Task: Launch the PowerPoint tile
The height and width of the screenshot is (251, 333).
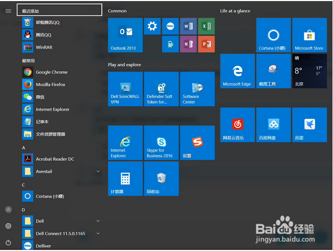Action: click(x=206, y=44)
